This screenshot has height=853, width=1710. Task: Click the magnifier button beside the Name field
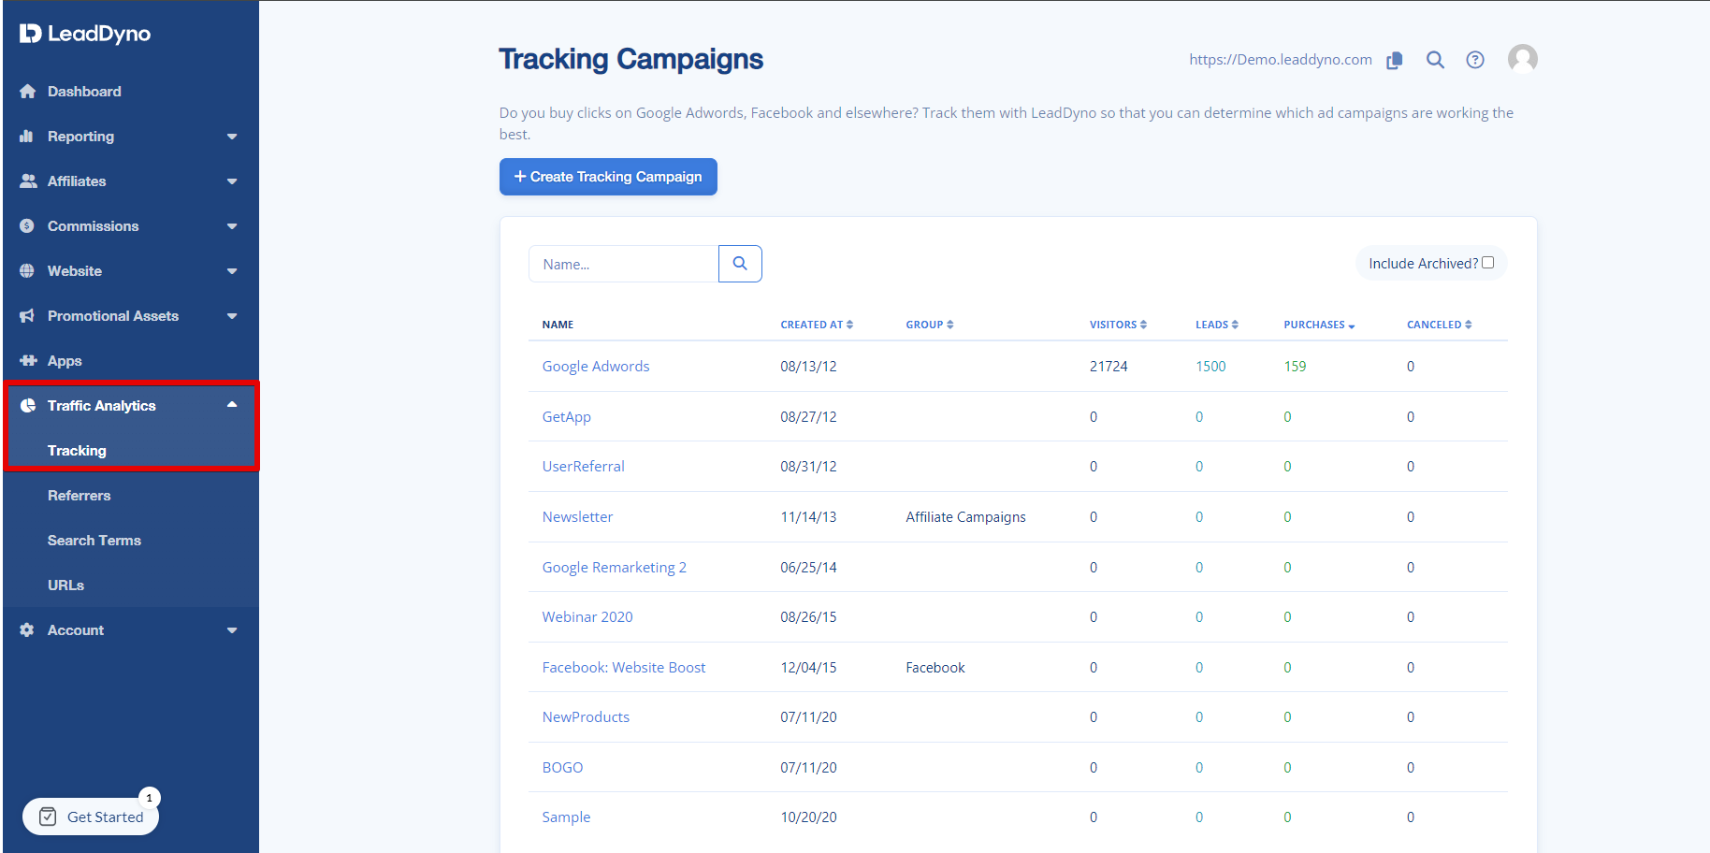pyautogui.click(x=740, y=264)
